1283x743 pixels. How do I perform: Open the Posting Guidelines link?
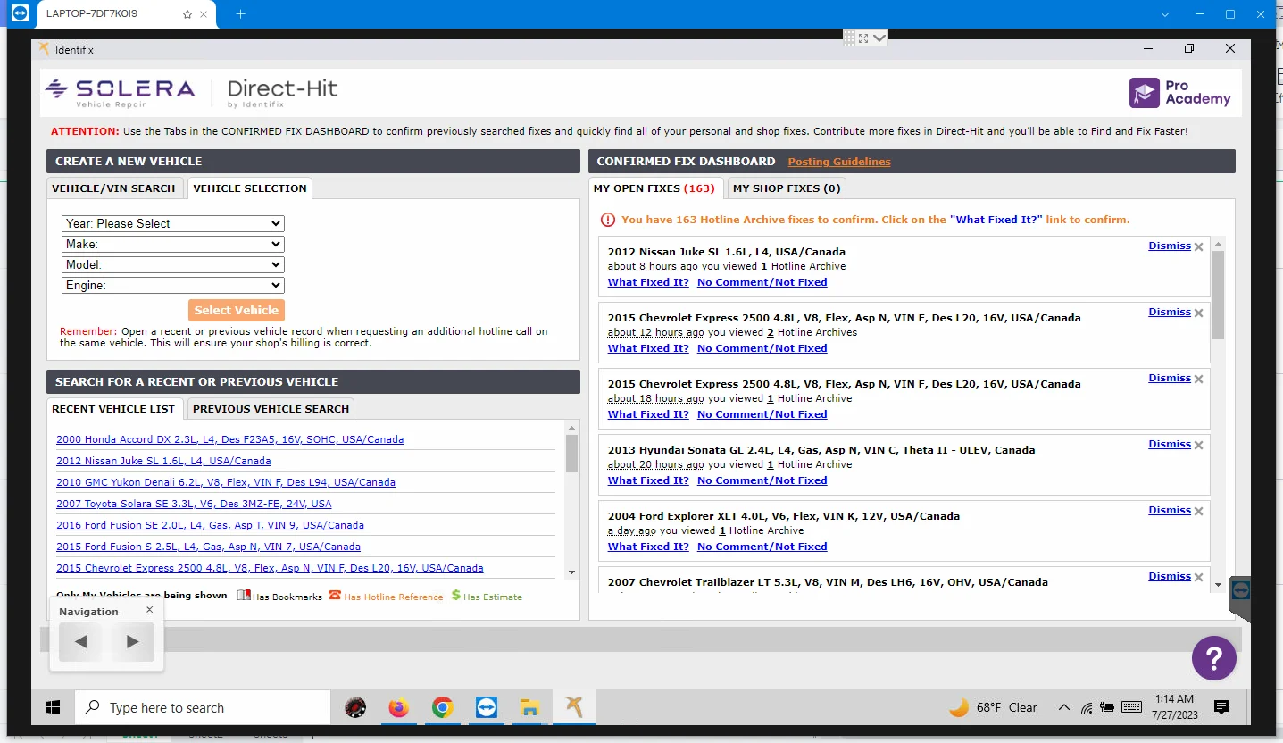coord(839,162)
